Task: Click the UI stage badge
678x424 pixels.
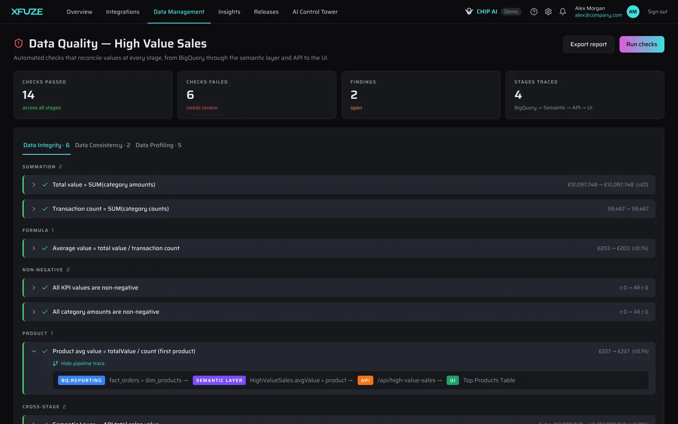Action: click(x=453, y=380)
